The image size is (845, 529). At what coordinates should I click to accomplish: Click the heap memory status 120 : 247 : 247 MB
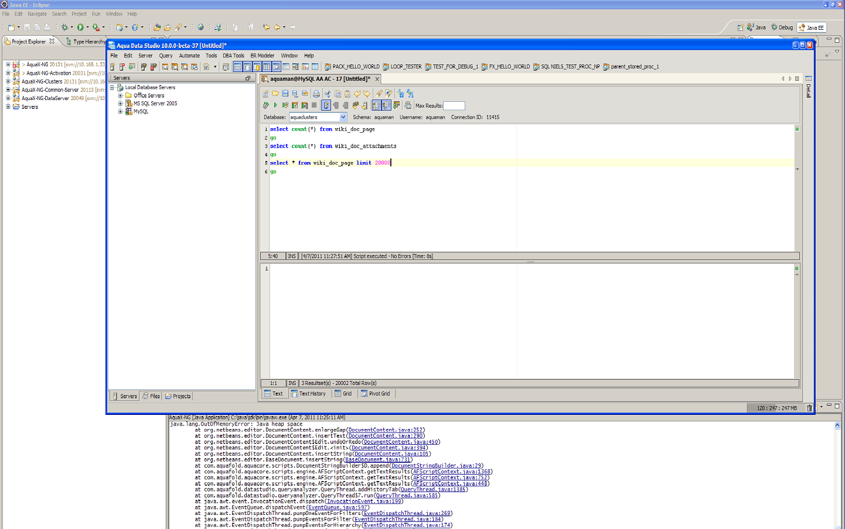click(777, 408)
